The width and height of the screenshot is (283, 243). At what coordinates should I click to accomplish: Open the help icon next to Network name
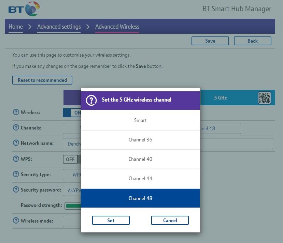pos(16,143)
